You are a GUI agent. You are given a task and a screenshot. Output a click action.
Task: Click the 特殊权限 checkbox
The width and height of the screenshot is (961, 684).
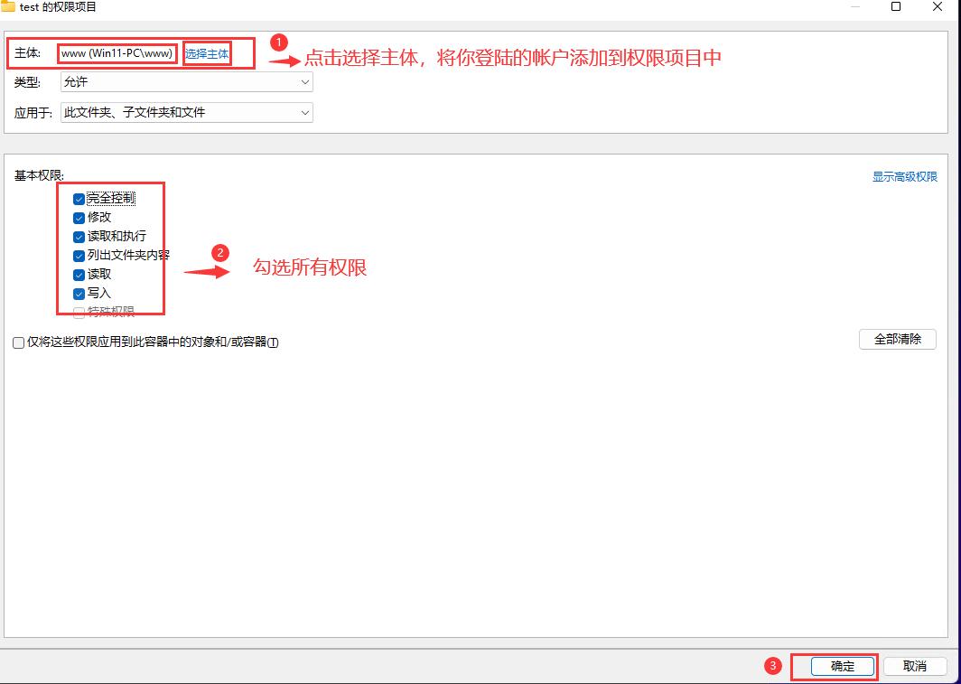tap(79, 312)
